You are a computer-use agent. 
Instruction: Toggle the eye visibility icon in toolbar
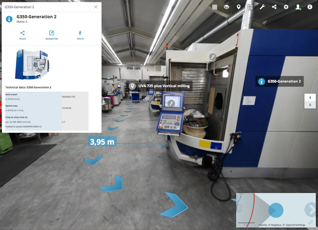point(227,7)
